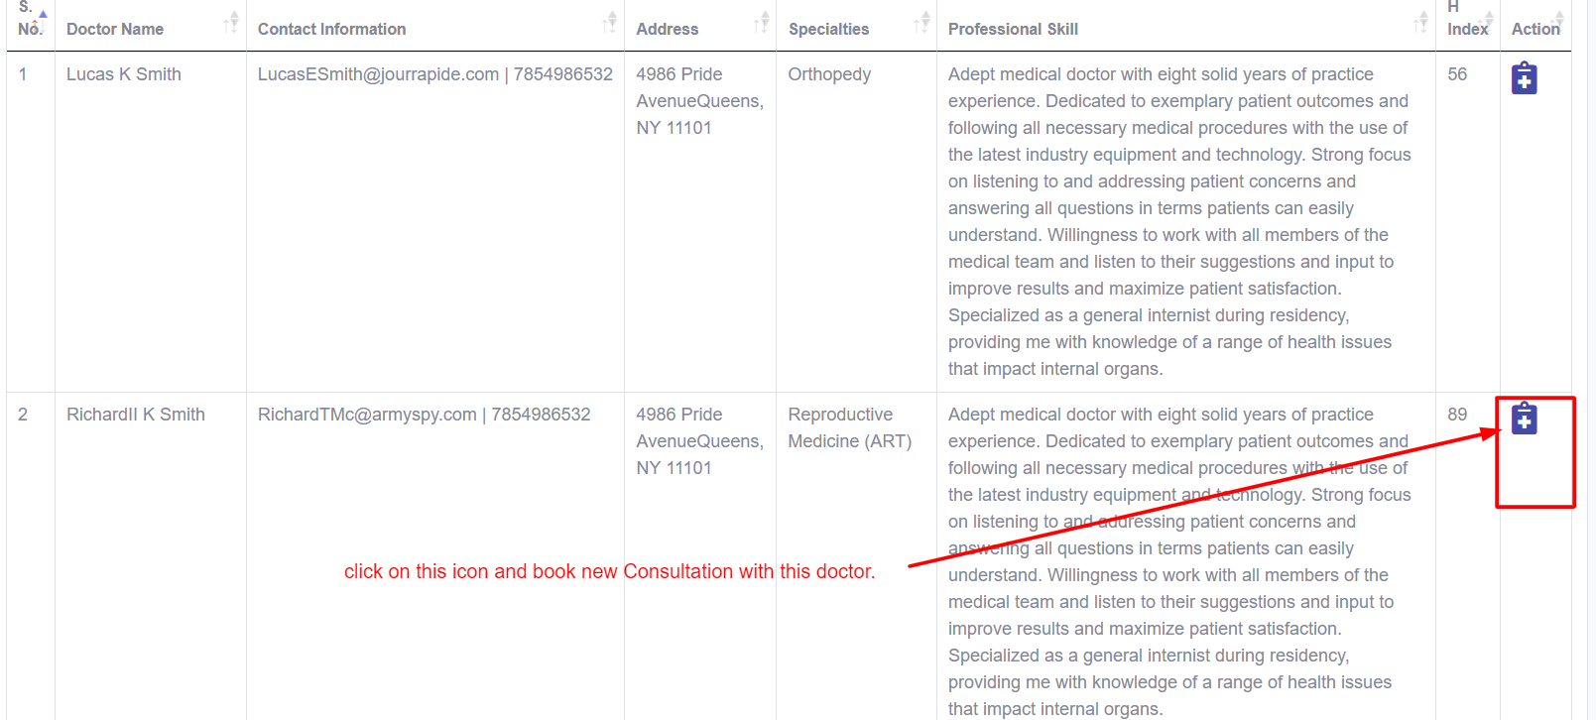This screenshot has height=720, width=1596.
Task: Click the sort arrows in Contact Information header
Action: click(x=610, y=22)
